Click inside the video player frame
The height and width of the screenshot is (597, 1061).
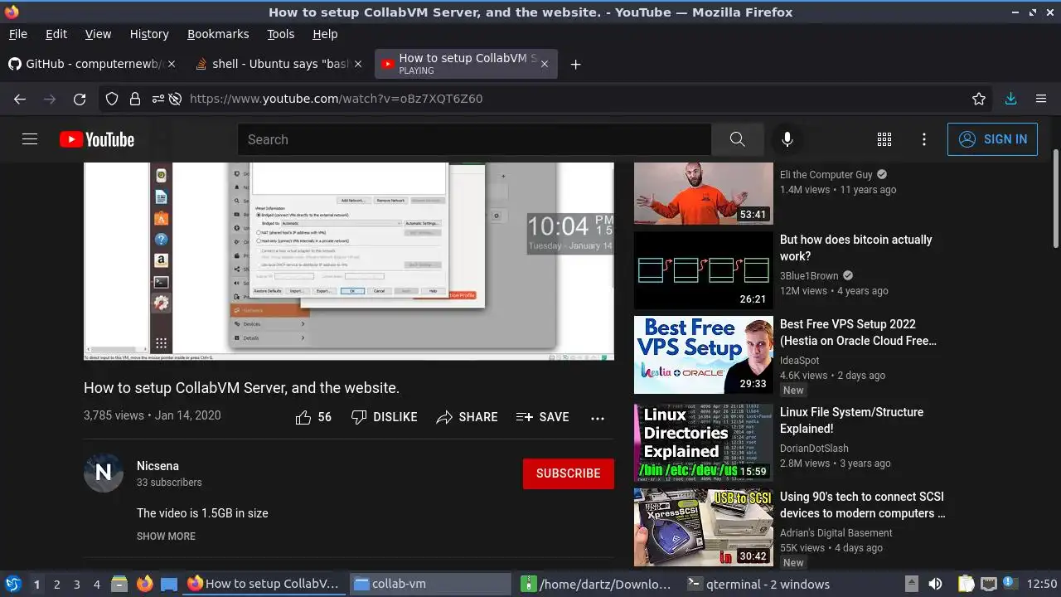tap(349, 261)
